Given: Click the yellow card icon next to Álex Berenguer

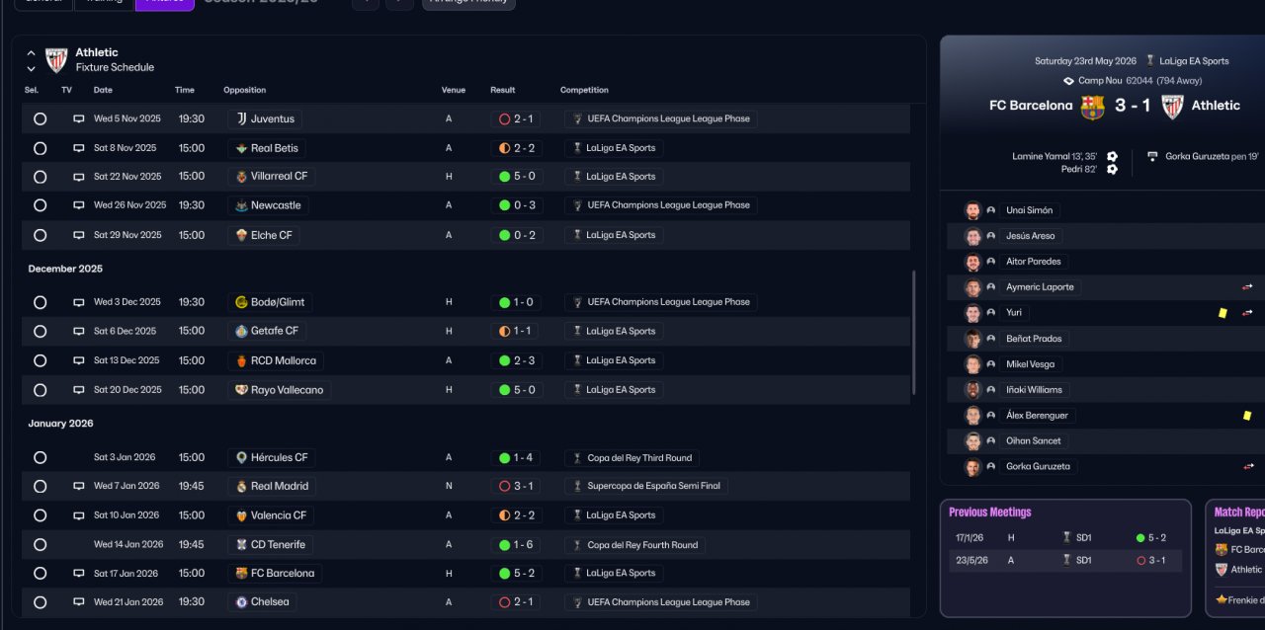Looking at the screenshot, I should (x=1247, y=416).
